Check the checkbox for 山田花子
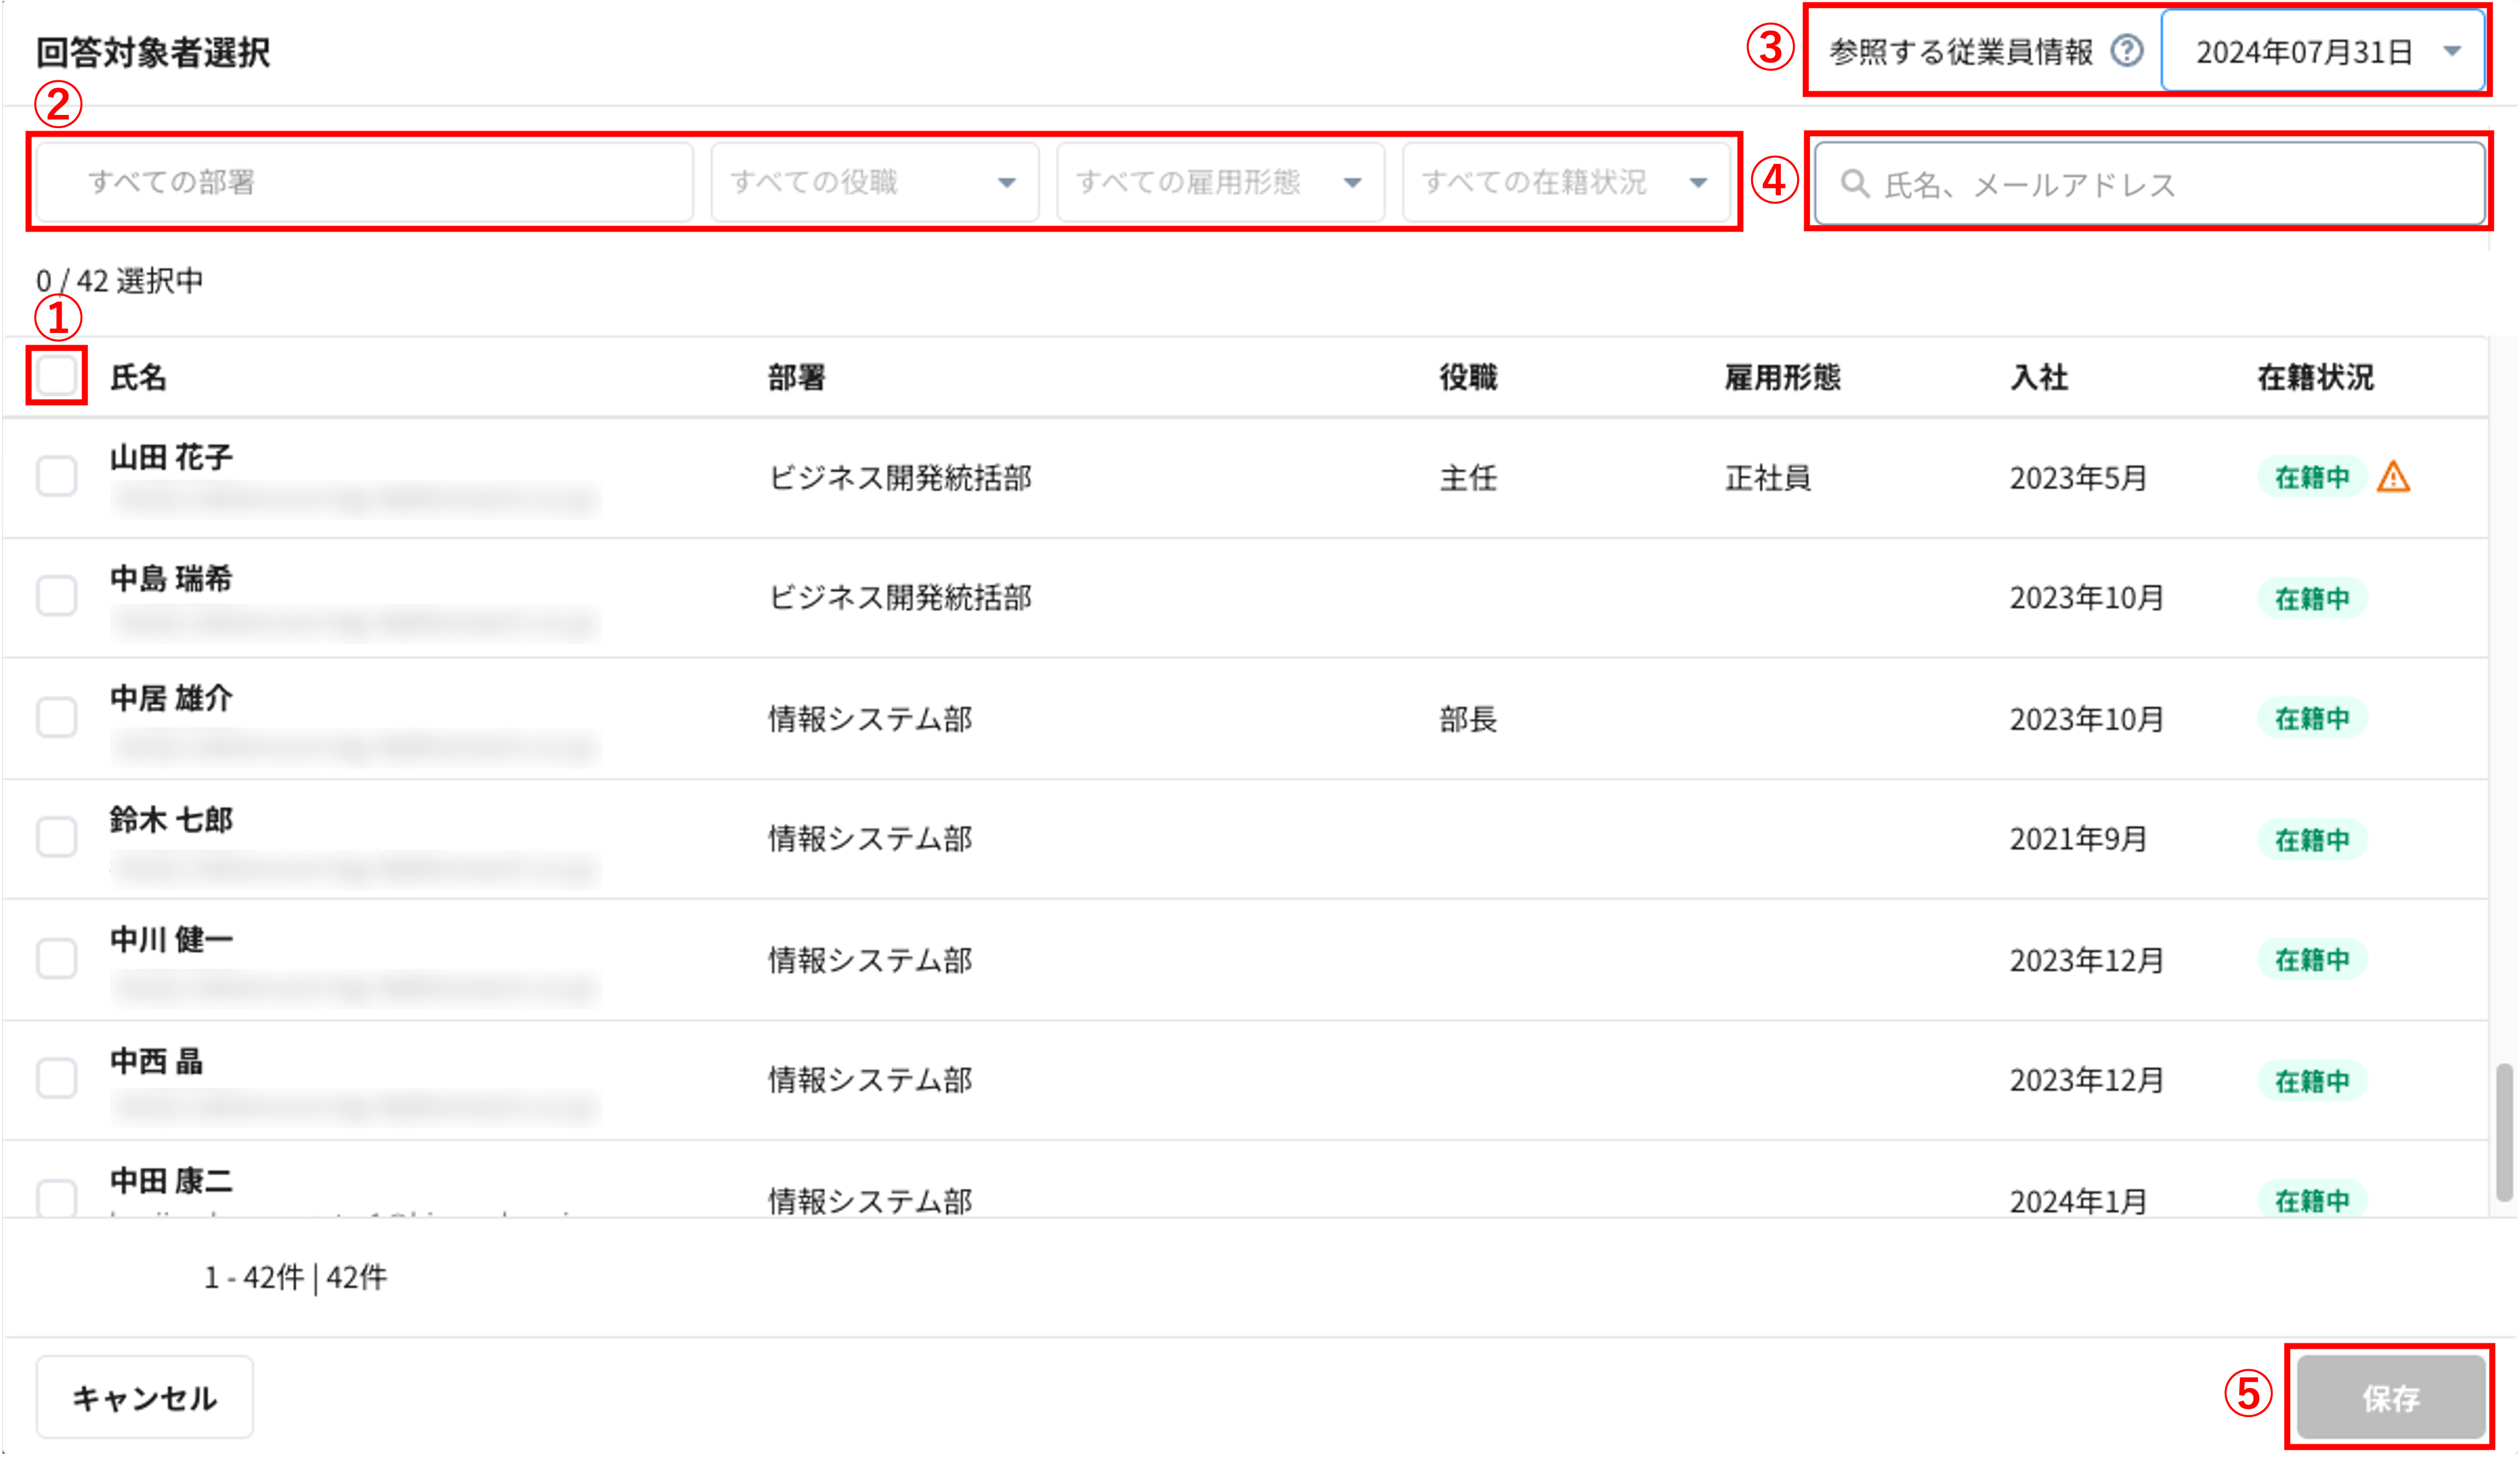The height and width of the screenshot is (1457, 2520). pos(56,476)
